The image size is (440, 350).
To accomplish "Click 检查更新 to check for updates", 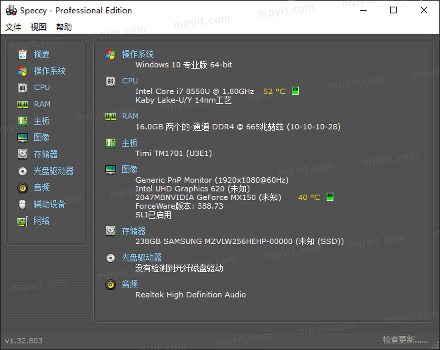I will [405, 340].
